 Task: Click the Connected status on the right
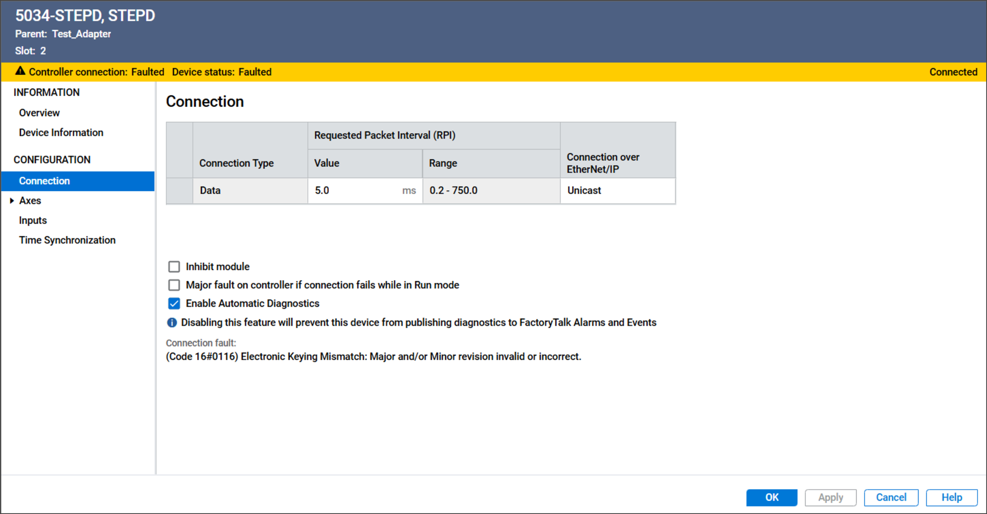pyautogui.click(x=953, y=72)
